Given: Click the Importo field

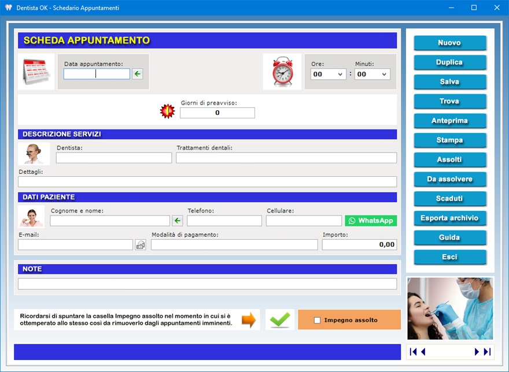Looking at the screenshot, I should (359, 245).
